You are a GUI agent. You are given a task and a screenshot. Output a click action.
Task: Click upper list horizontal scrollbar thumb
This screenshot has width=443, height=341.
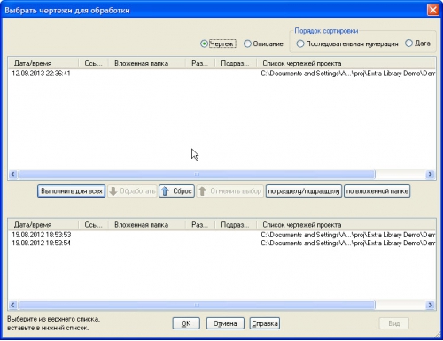[197, 174]
